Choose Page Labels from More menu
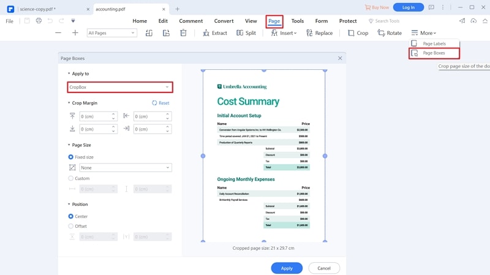 434,43
